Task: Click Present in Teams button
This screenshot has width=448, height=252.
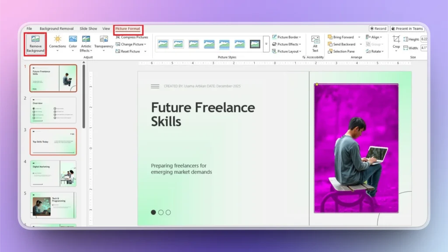Action: pos(407,28)
